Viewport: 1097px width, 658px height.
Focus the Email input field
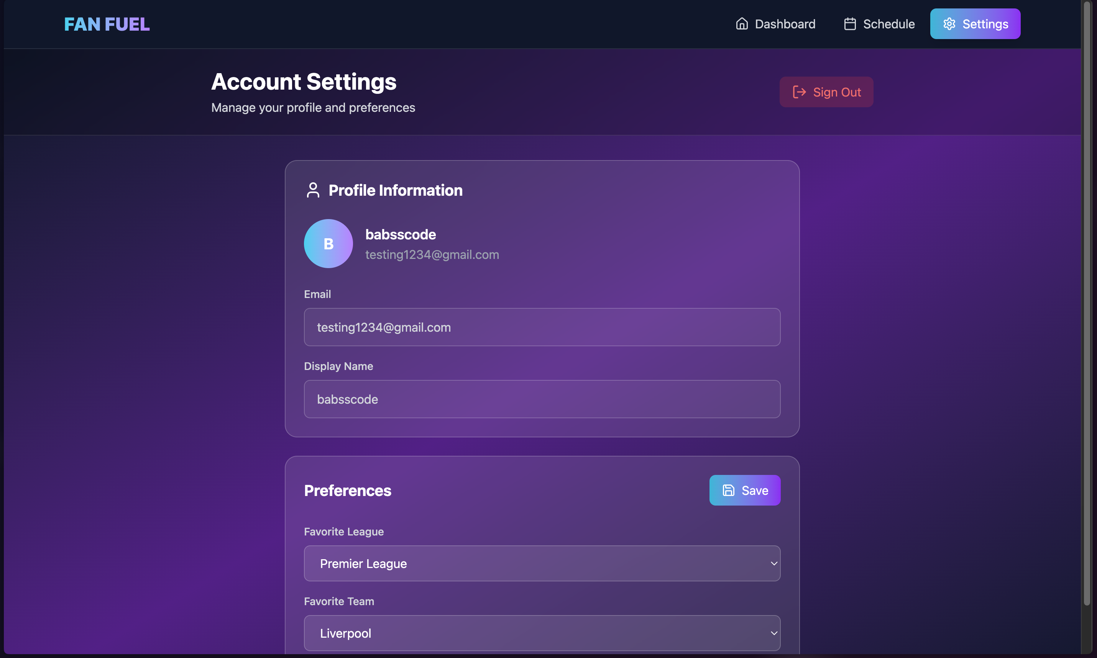pyautogui.click(x=541, y=327)
